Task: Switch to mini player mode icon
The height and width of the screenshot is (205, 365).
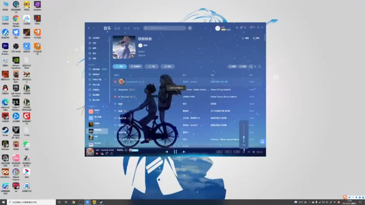Action: tap(250, 28)
